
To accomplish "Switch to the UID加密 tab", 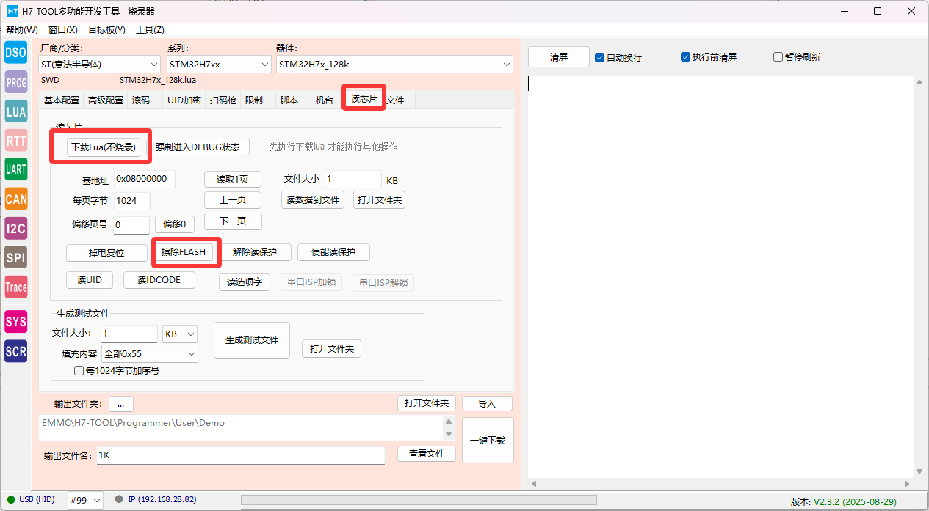I will point(184,100).
